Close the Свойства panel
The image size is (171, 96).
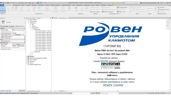25,18
